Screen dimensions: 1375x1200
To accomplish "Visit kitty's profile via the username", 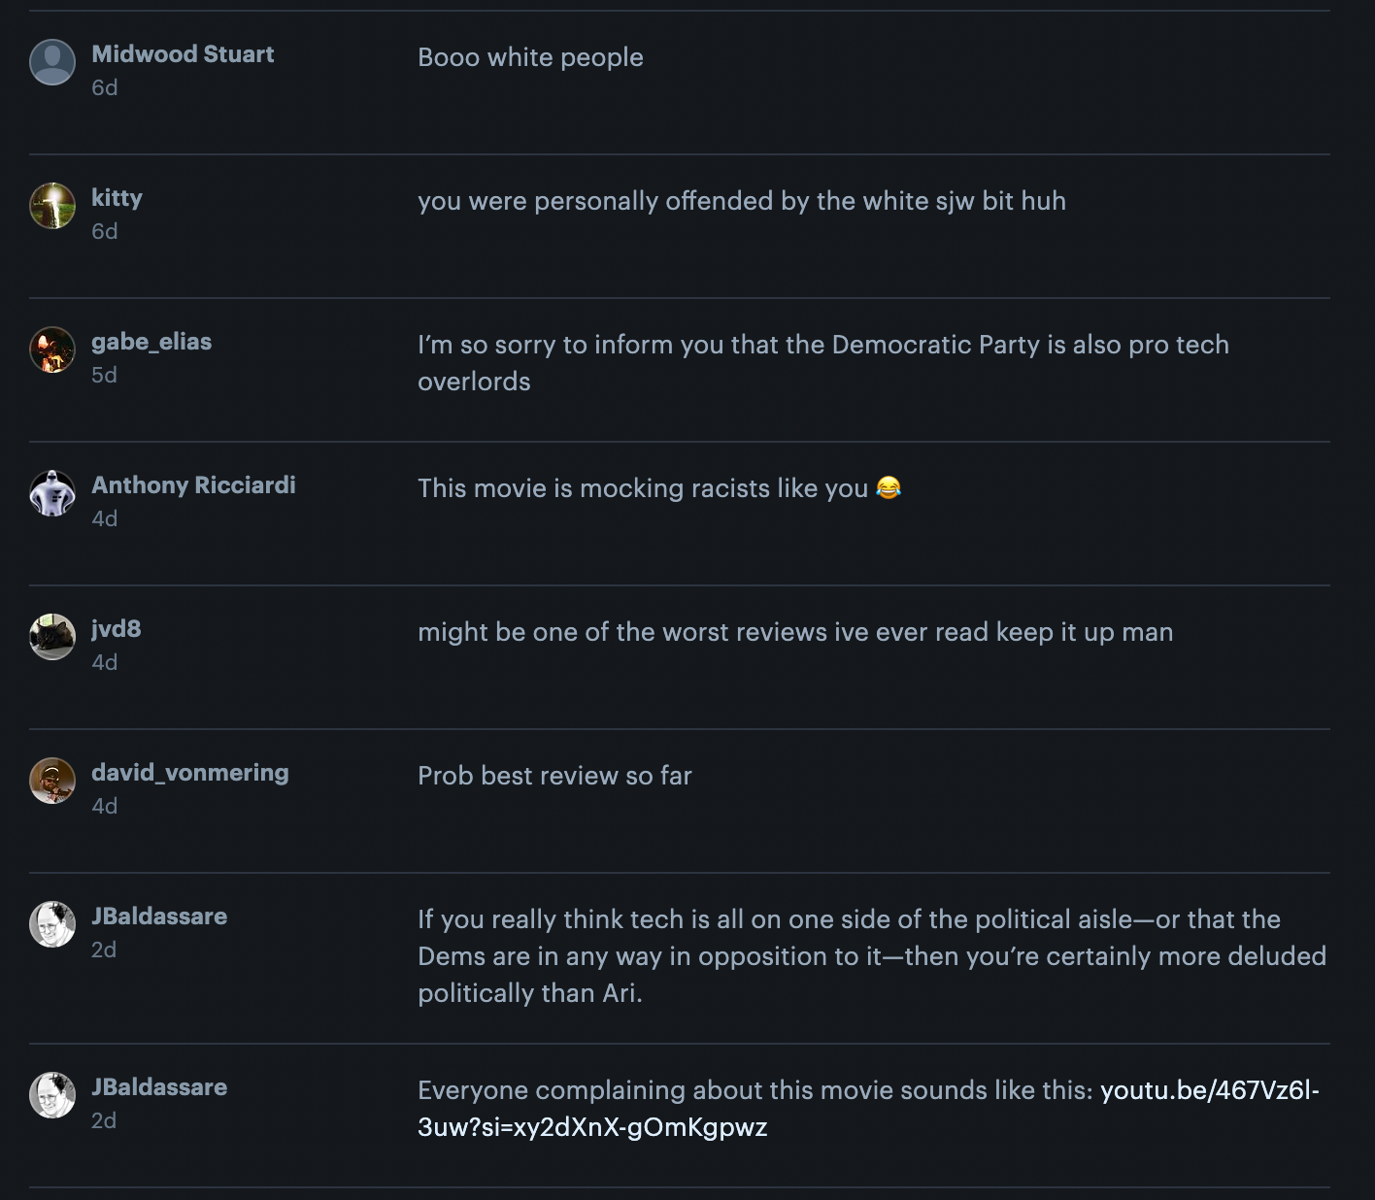I will pyautogui.click(x=117, y=198).
